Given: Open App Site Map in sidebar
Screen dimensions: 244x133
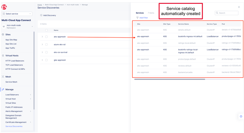Looking at the screenshot, I should 12,40.
